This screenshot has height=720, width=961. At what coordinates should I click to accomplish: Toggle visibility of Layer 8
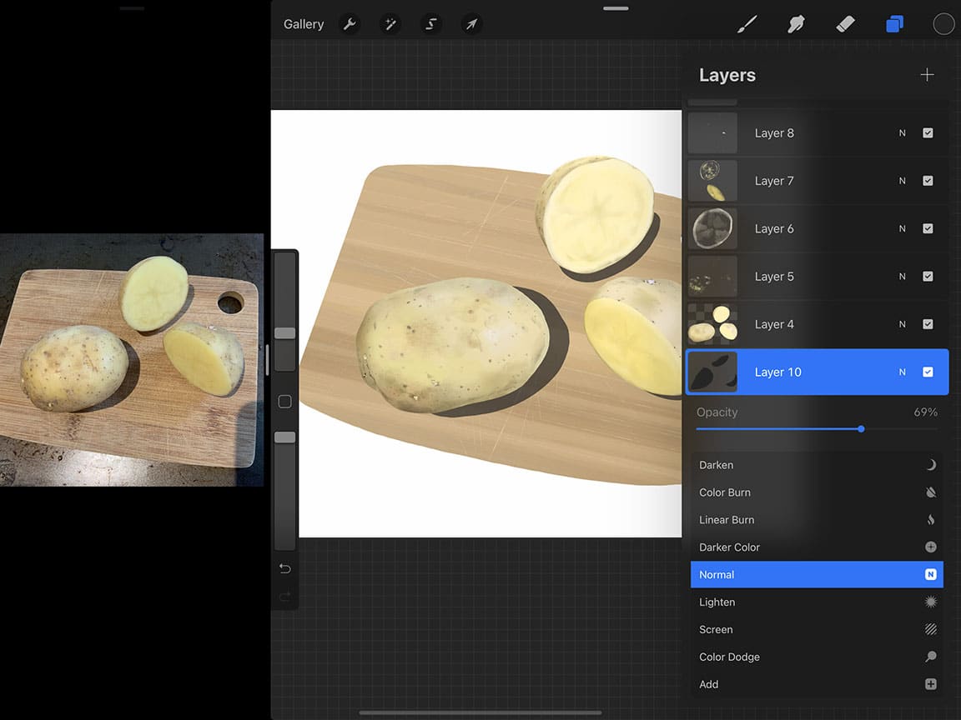(928, 132)
